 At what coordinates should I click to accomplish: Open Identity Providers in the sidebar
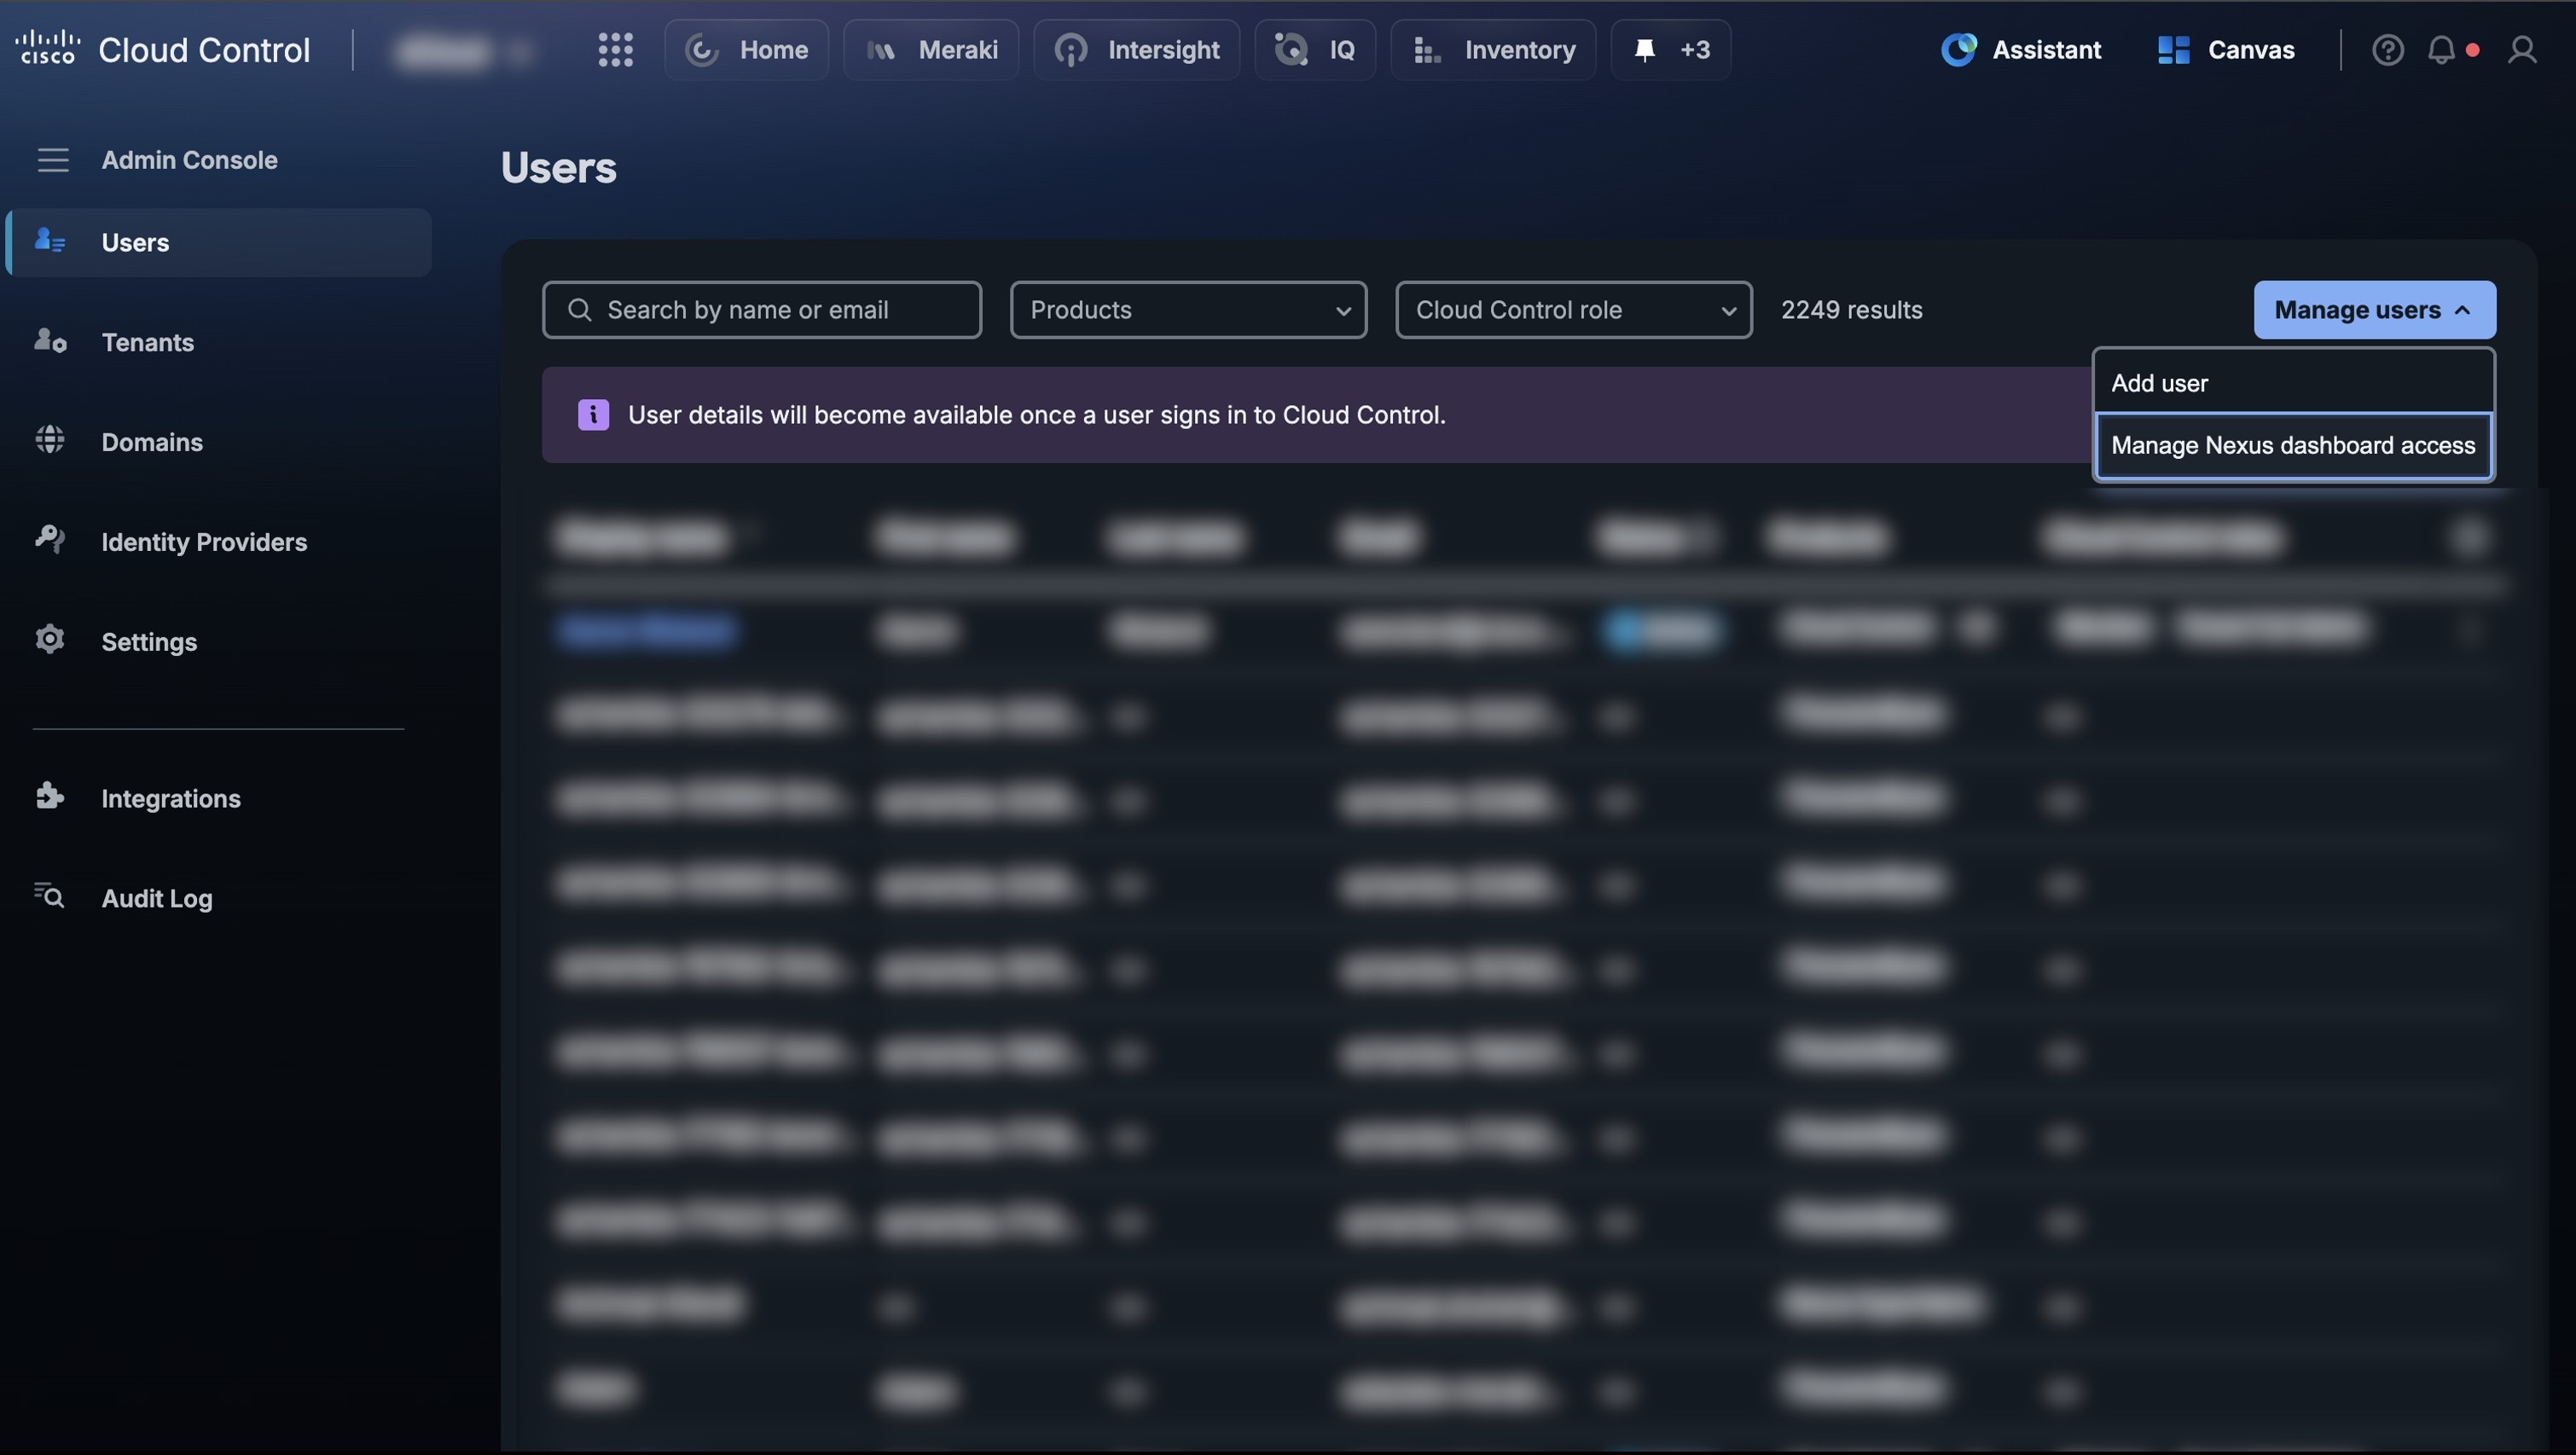tap(219, 542)
